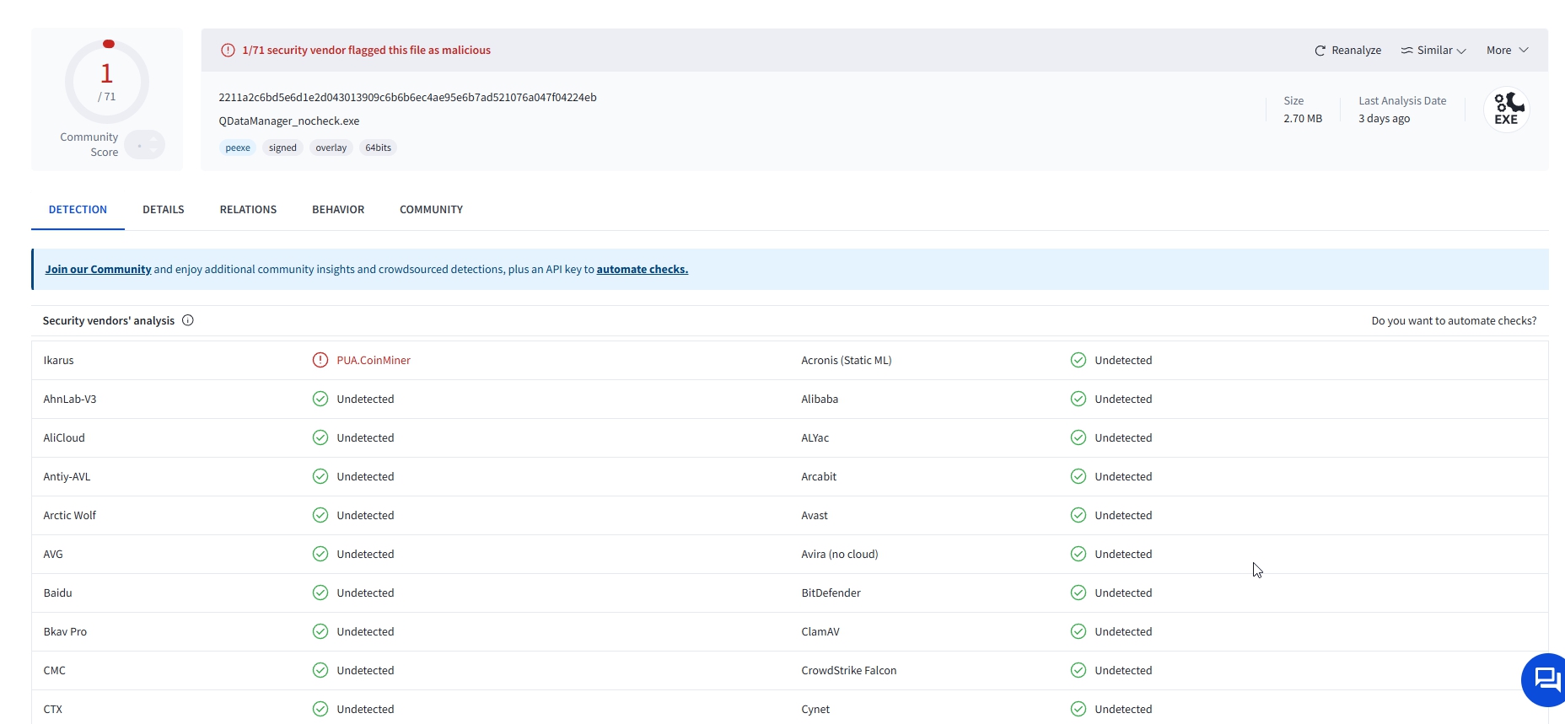Image resolution: width=1565 pixels, height=724 pixels.
Task: Click the info icon beside Security vendors' analysis
Action: 188,320
